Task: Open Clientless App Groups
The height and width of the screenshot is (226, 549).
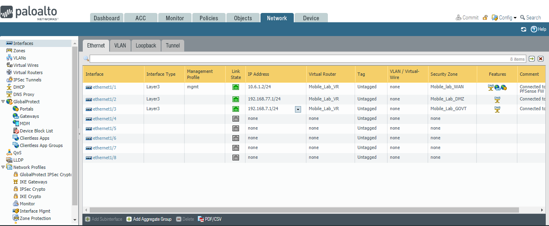Action: (41, 145)
